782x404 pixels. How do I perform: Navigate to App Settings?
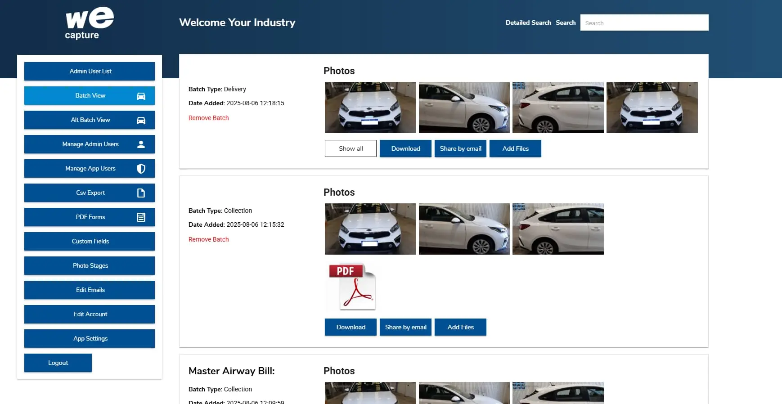point(90,338)
